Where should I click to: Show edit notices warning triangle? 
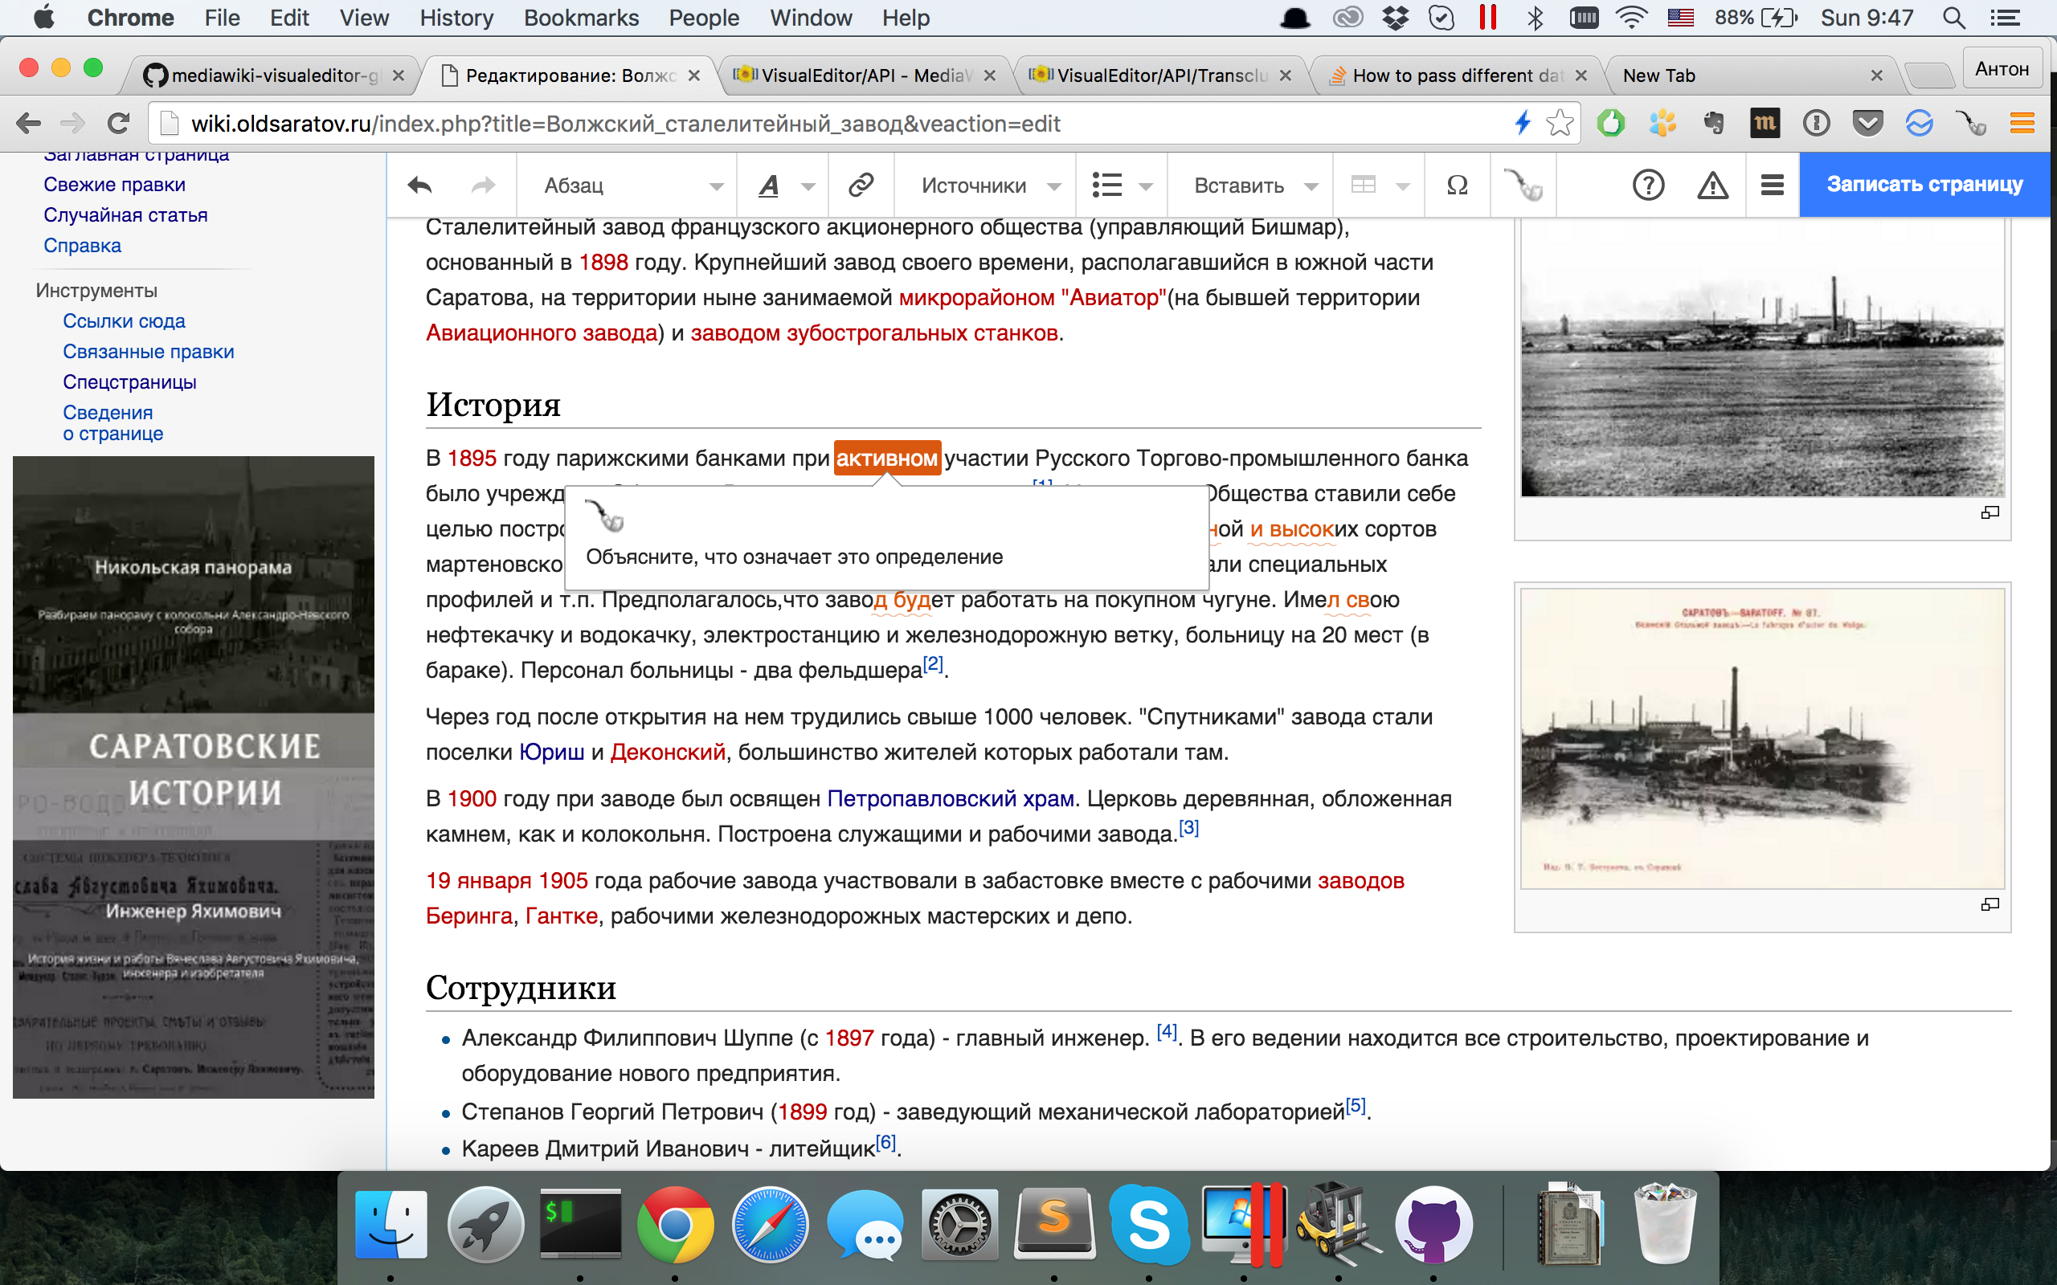pyautogui.click(x=1712, y=185)
